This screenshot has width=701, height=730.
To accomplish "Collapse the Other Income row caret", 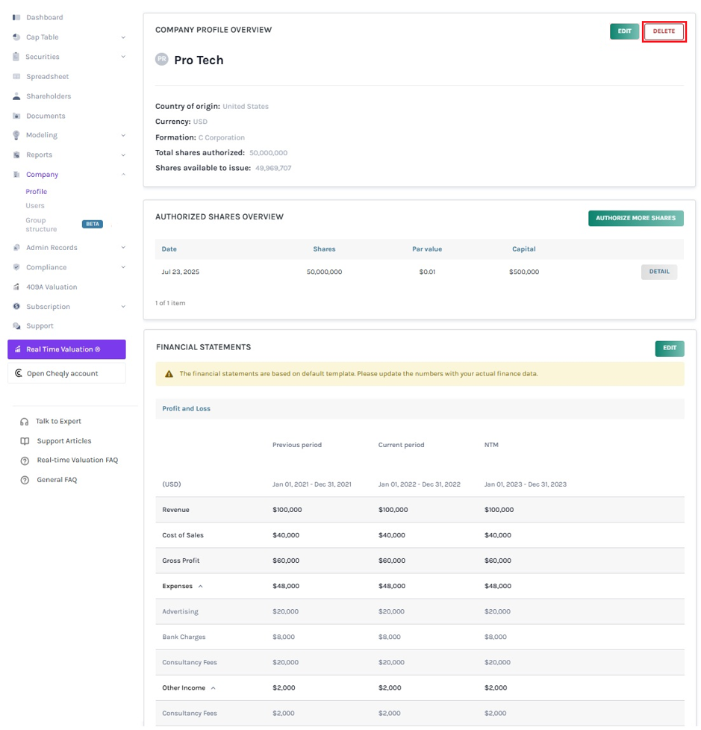I will [x=213, y=688].
